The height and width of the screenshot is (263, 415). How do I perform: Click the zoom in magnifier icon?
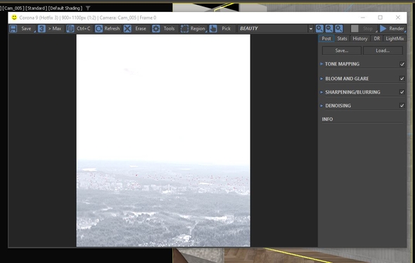point(319,29)
